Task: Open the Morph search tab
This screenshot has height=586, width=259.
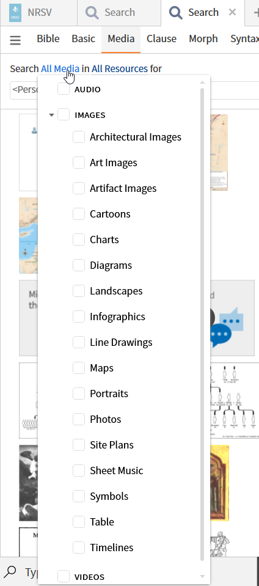Action: (x=203, y=39)
